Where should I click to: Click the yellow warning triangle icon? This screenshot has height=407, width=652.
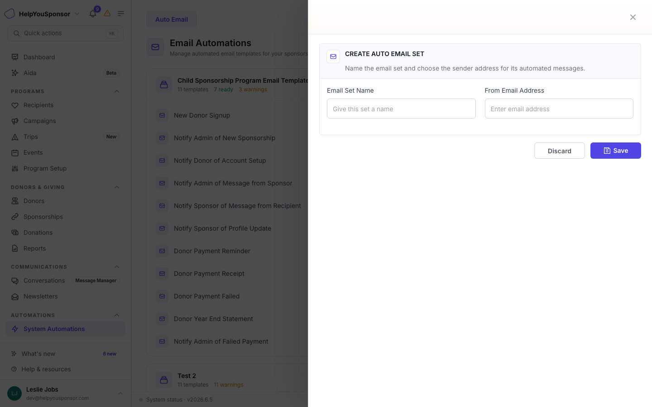point(107,14)
